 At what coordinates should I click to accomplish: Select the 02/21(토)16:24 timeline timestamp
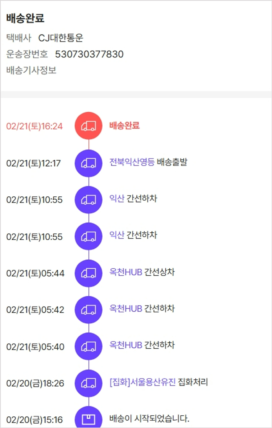(34, 126)
